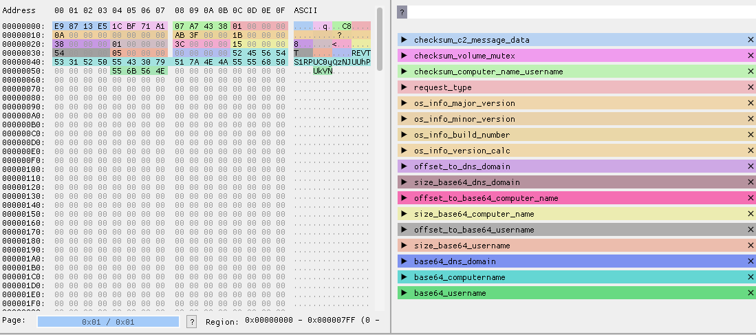Screen dimensions: 756x335
Task: Expand the os_info_major_version bookmark arrow
Action: [x=404, y=103]
